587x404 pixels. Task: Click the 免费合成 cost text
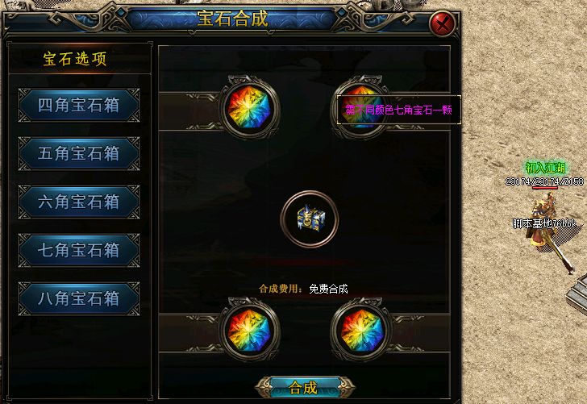(x=328, y=289)
